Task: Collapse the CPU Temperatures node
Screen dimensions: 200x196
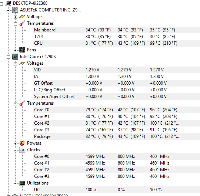Action: click(15, 104)
